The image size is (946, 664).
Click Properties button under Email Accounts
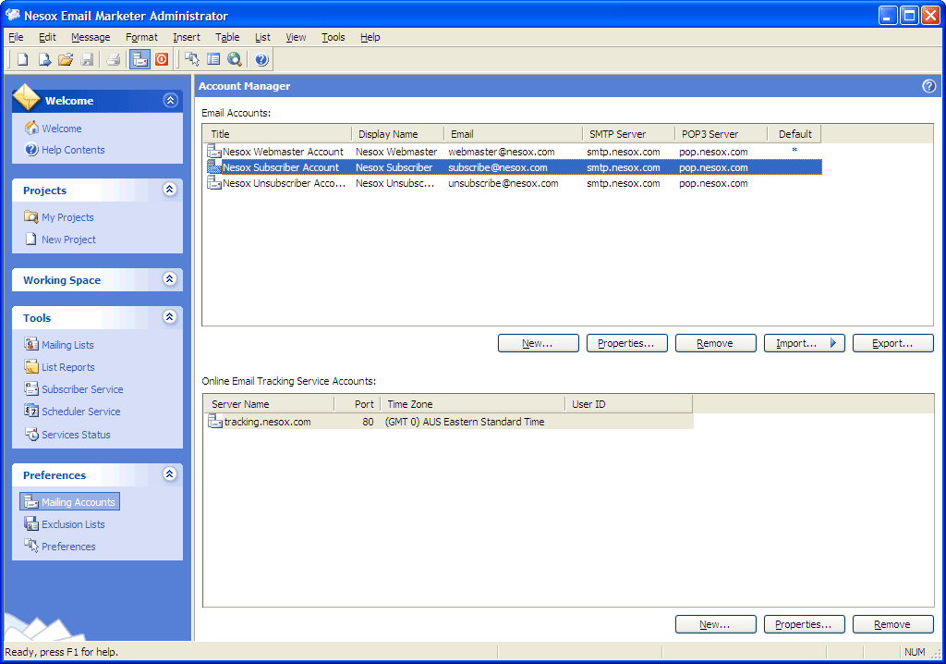[627, 342]
